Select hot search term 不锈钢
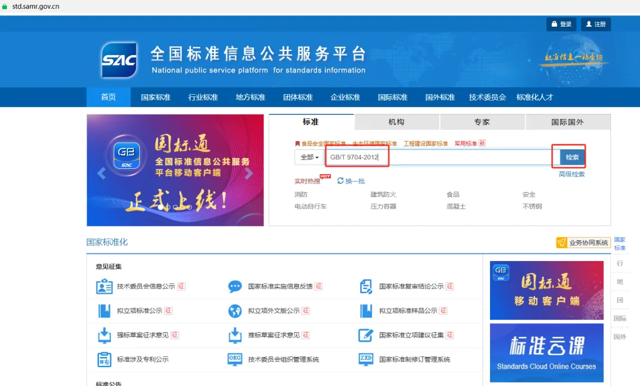Viewport: 640px width, 386px height. [532, 206]
